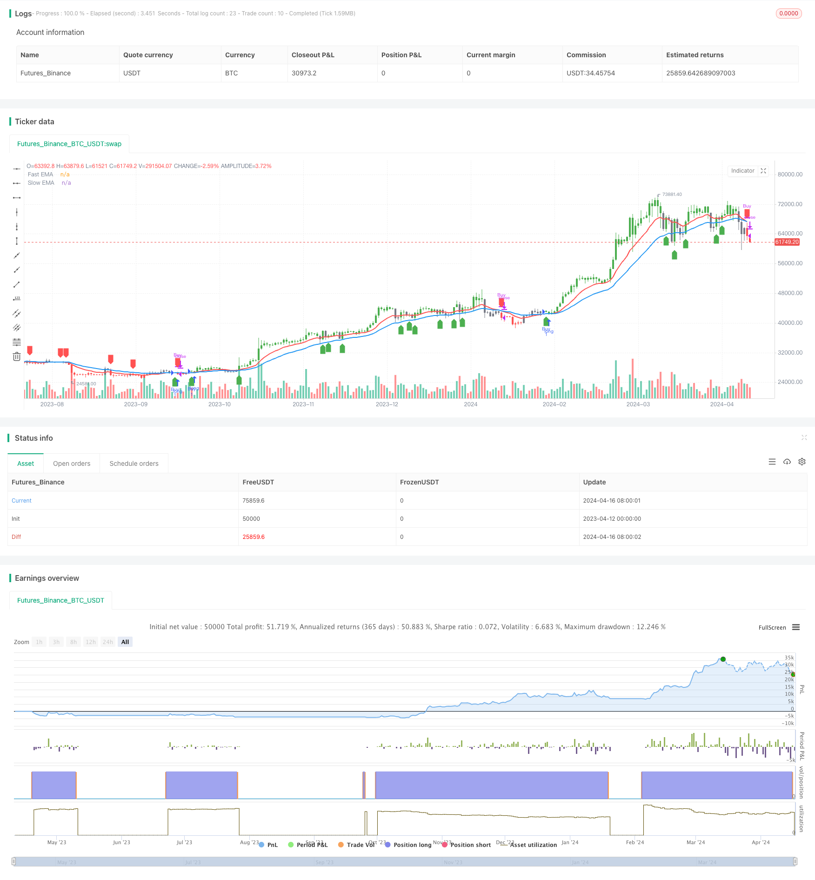Toggle the Period P&L series legend item

308,845
